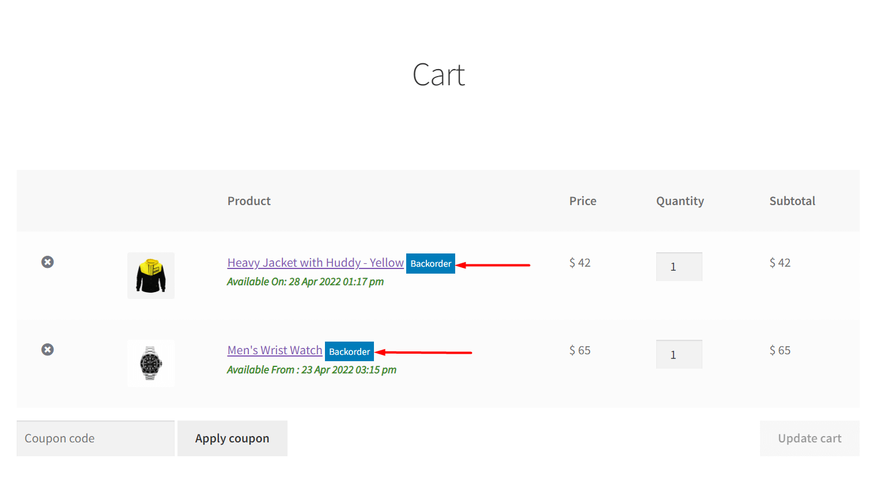Viewport: 885px width, 481px height.
Task: Remove Men's Wrist Watch from cart
Action: [47, 349]
